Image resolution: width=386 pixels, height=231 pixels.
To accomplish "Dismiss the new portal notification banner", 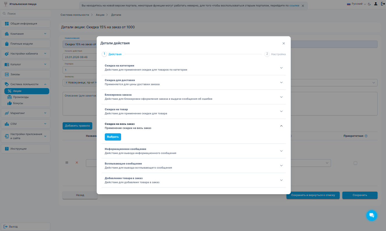I will pos(303,6).
